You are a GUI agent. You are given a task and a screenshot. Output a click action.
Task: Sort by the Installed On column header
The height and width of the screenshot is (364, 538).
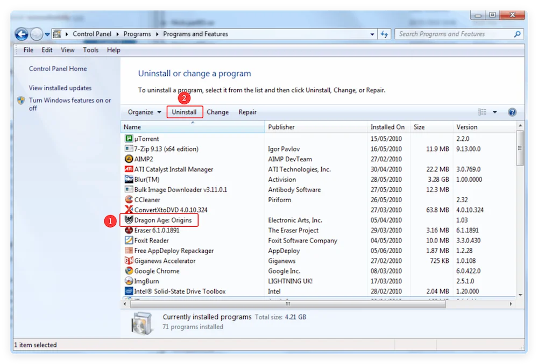(388, 127)
